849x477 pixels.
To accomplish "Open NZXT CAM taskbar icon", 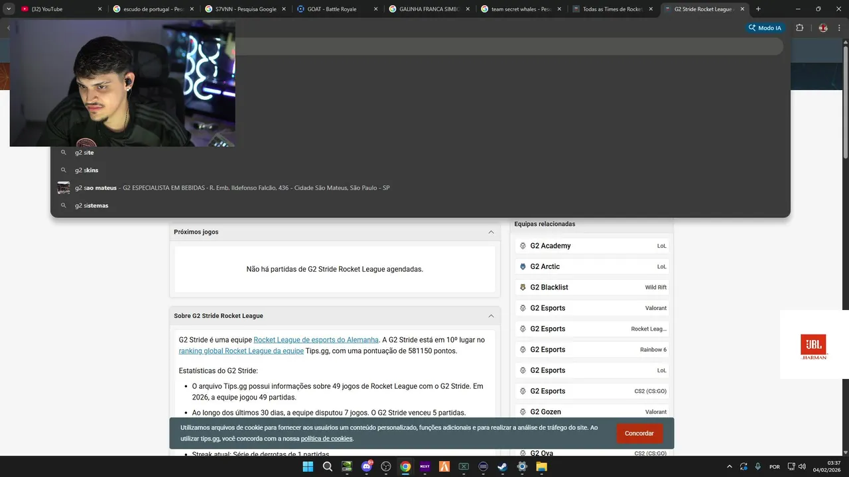I will pos(425,466).
